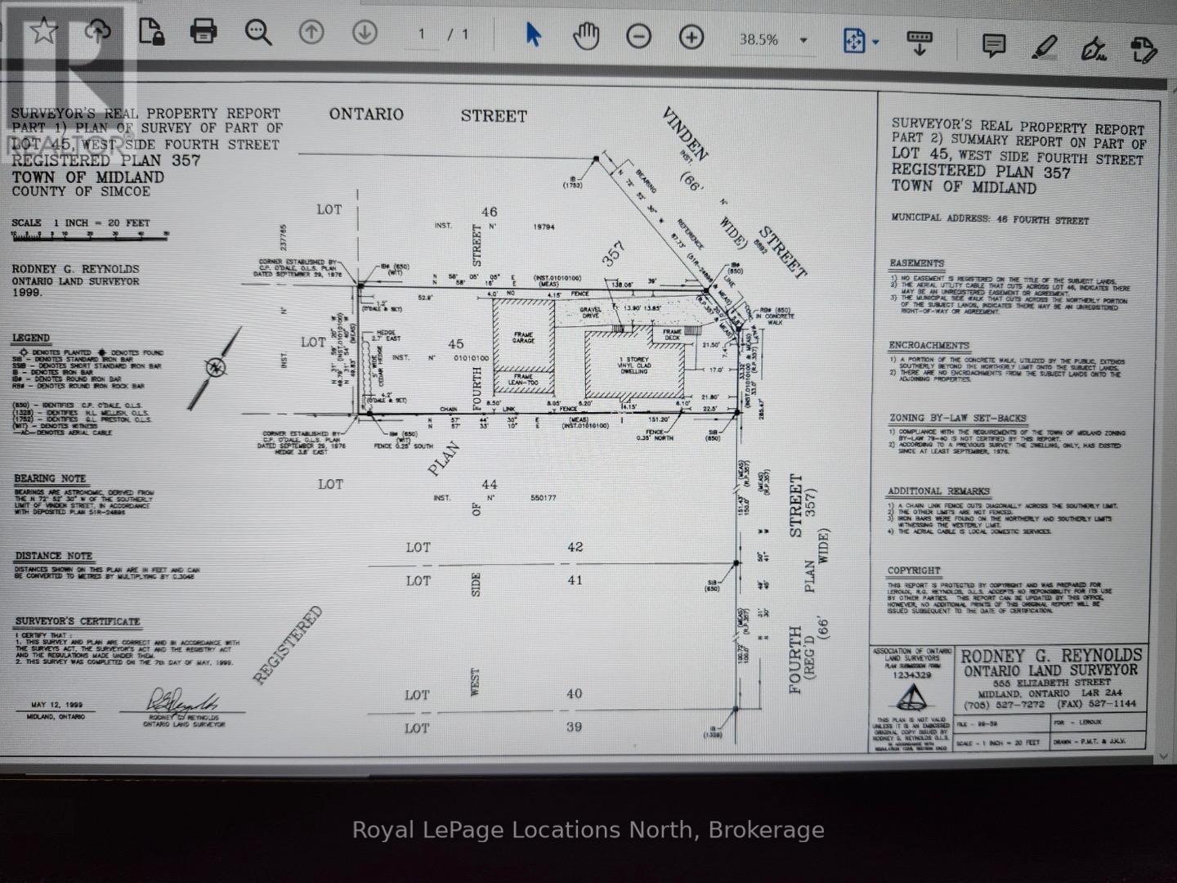Expand the fit page options arrow
This screenshot has height=883, width=1177.
pyautogui.click(x=875, y=42)
